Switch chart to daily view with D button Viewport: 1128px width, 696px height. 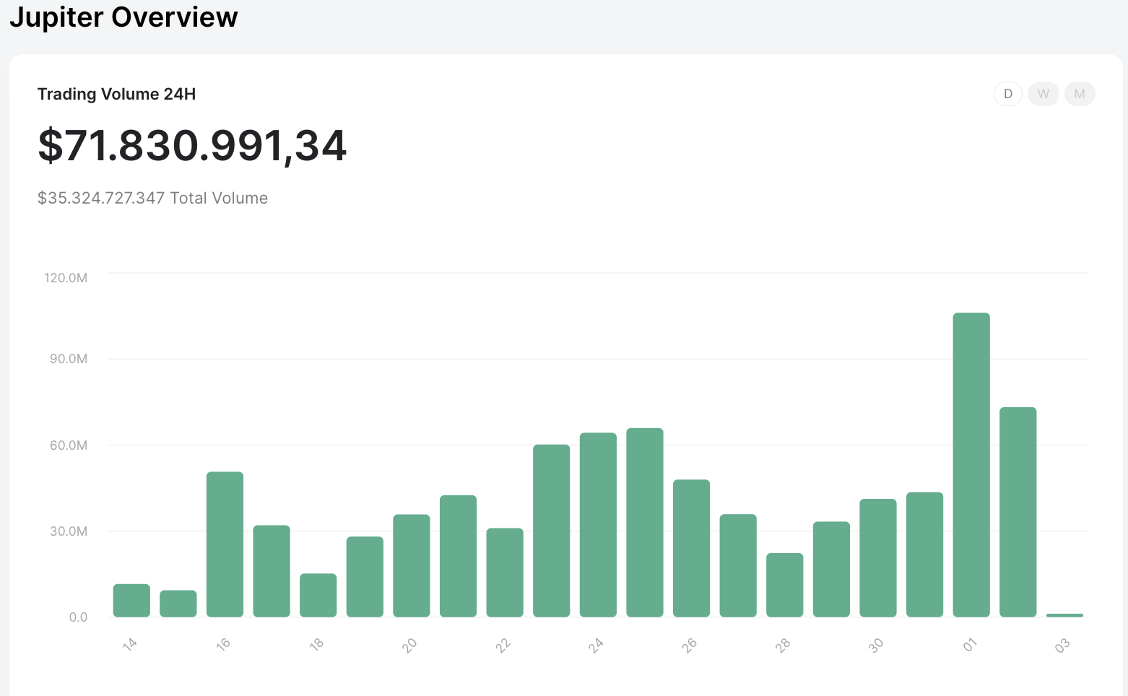point(1008,94)
